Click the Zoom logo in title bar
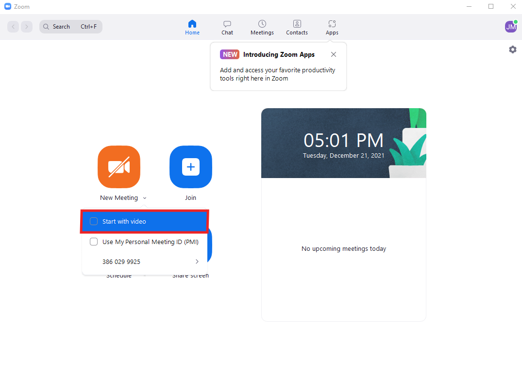 point(8,6)
